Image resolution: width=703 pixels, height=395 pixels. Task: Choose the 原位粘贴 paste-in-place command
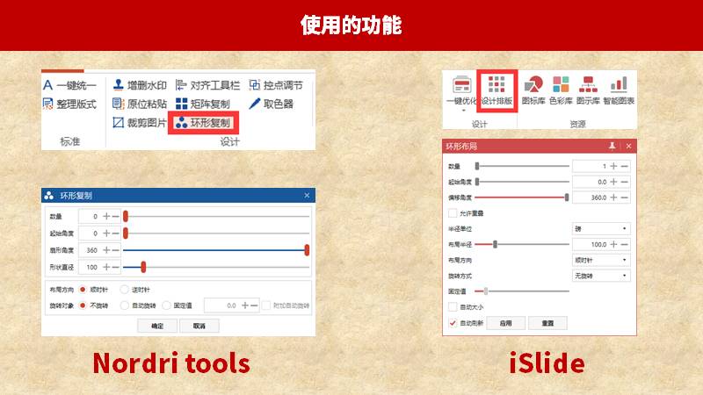point(140,104)
